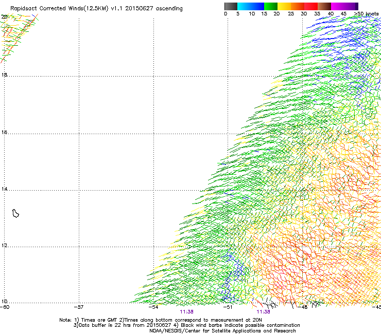Screen dimensions: 381x334
Task: Click the '>50 knots' legend label
Action: coord(366,14)
